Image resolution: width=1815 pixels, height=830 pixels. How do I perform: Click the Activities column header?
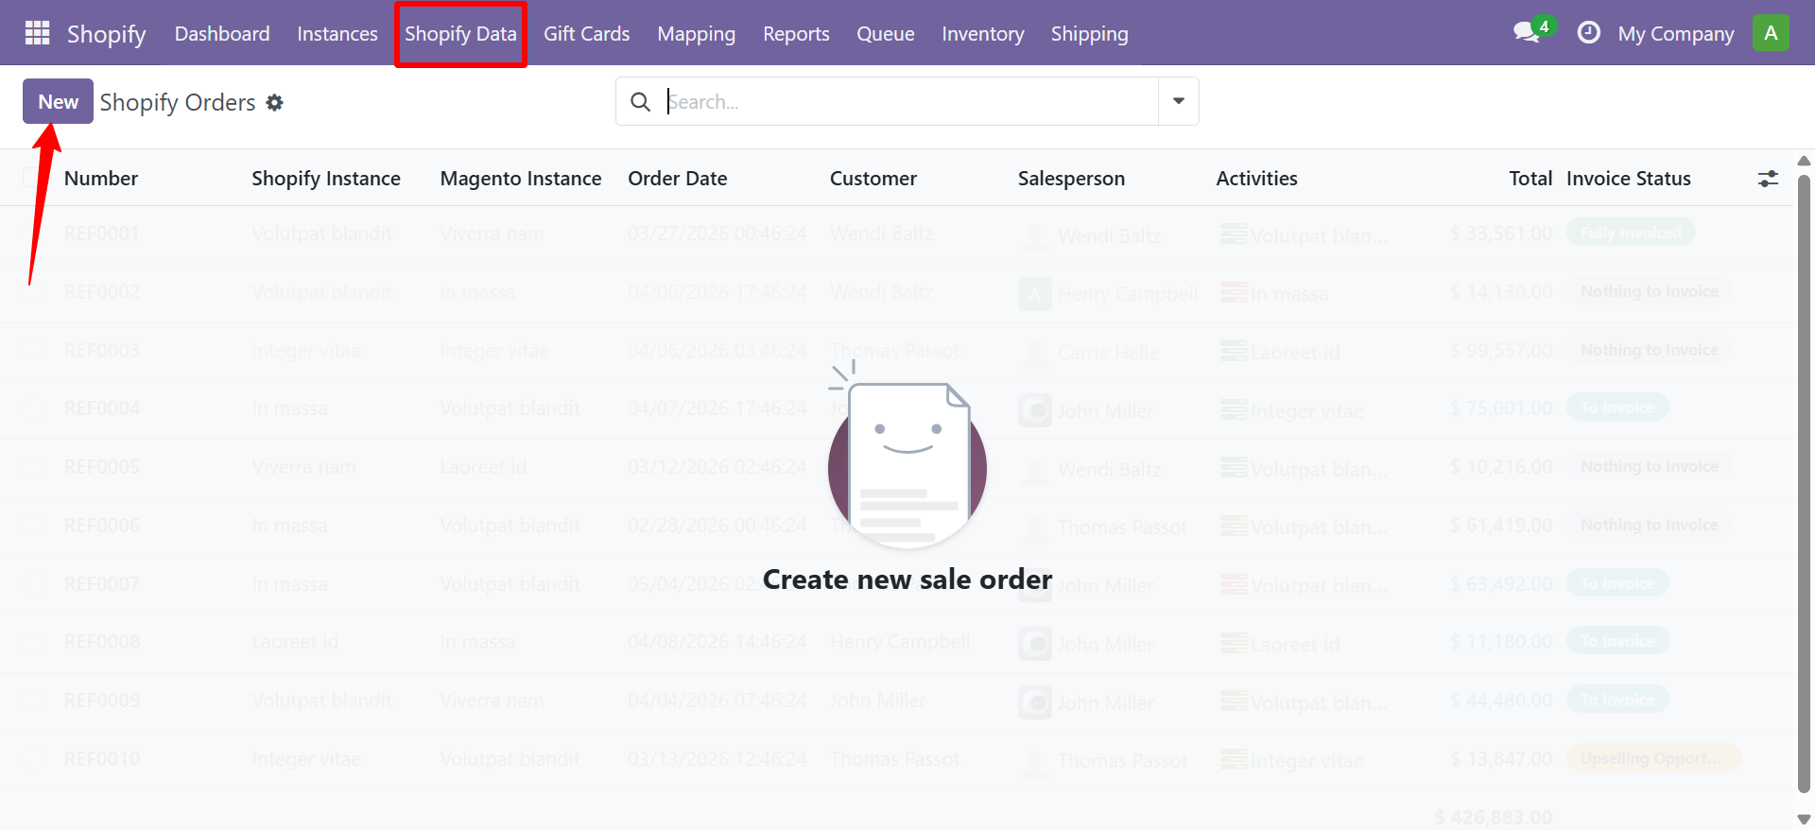(1256, 179)
